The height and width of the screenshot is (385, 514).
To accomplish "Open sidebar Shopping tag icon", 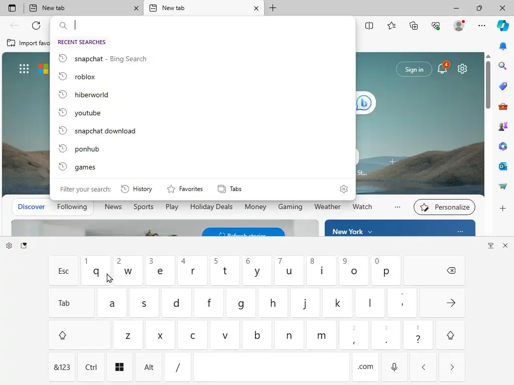I will pyautogui.click(x=503, y=86).
